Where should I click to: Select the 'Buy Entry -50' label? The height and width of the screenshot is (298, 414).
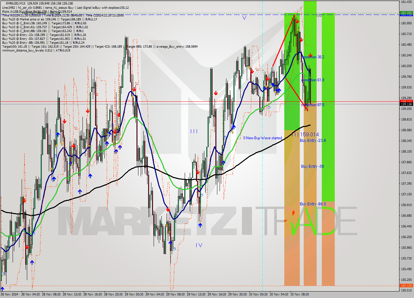click(x=312, y=166)
